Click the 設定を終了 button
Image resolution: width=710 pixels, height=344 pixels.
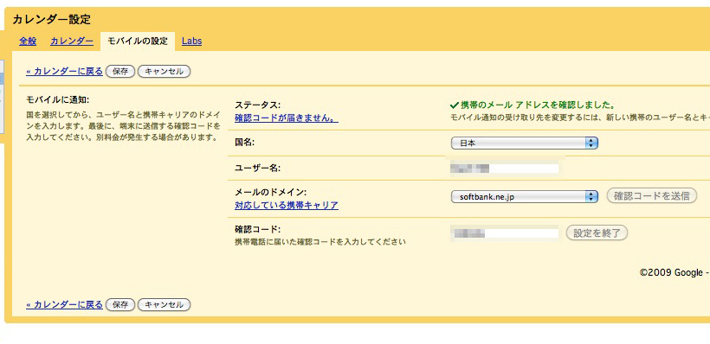[597, 233]
